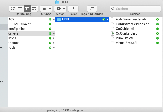This screenshot has width=163, height=112.
Task: Select CLOVERX64.efi in the first column
Action: (x=31, y=24)
